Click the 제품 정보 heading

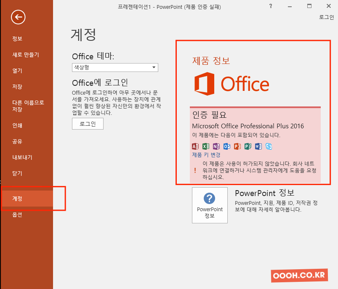tap(211, 61)
